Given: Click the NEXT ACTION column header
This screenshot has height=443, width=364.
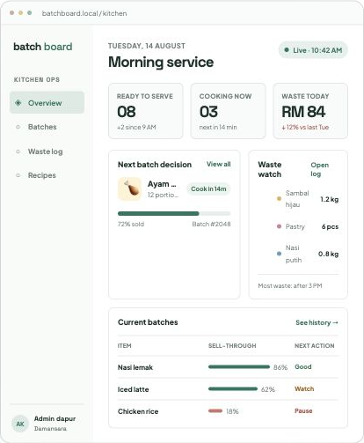Looking at the screenshot, I should tap(315, 345).
